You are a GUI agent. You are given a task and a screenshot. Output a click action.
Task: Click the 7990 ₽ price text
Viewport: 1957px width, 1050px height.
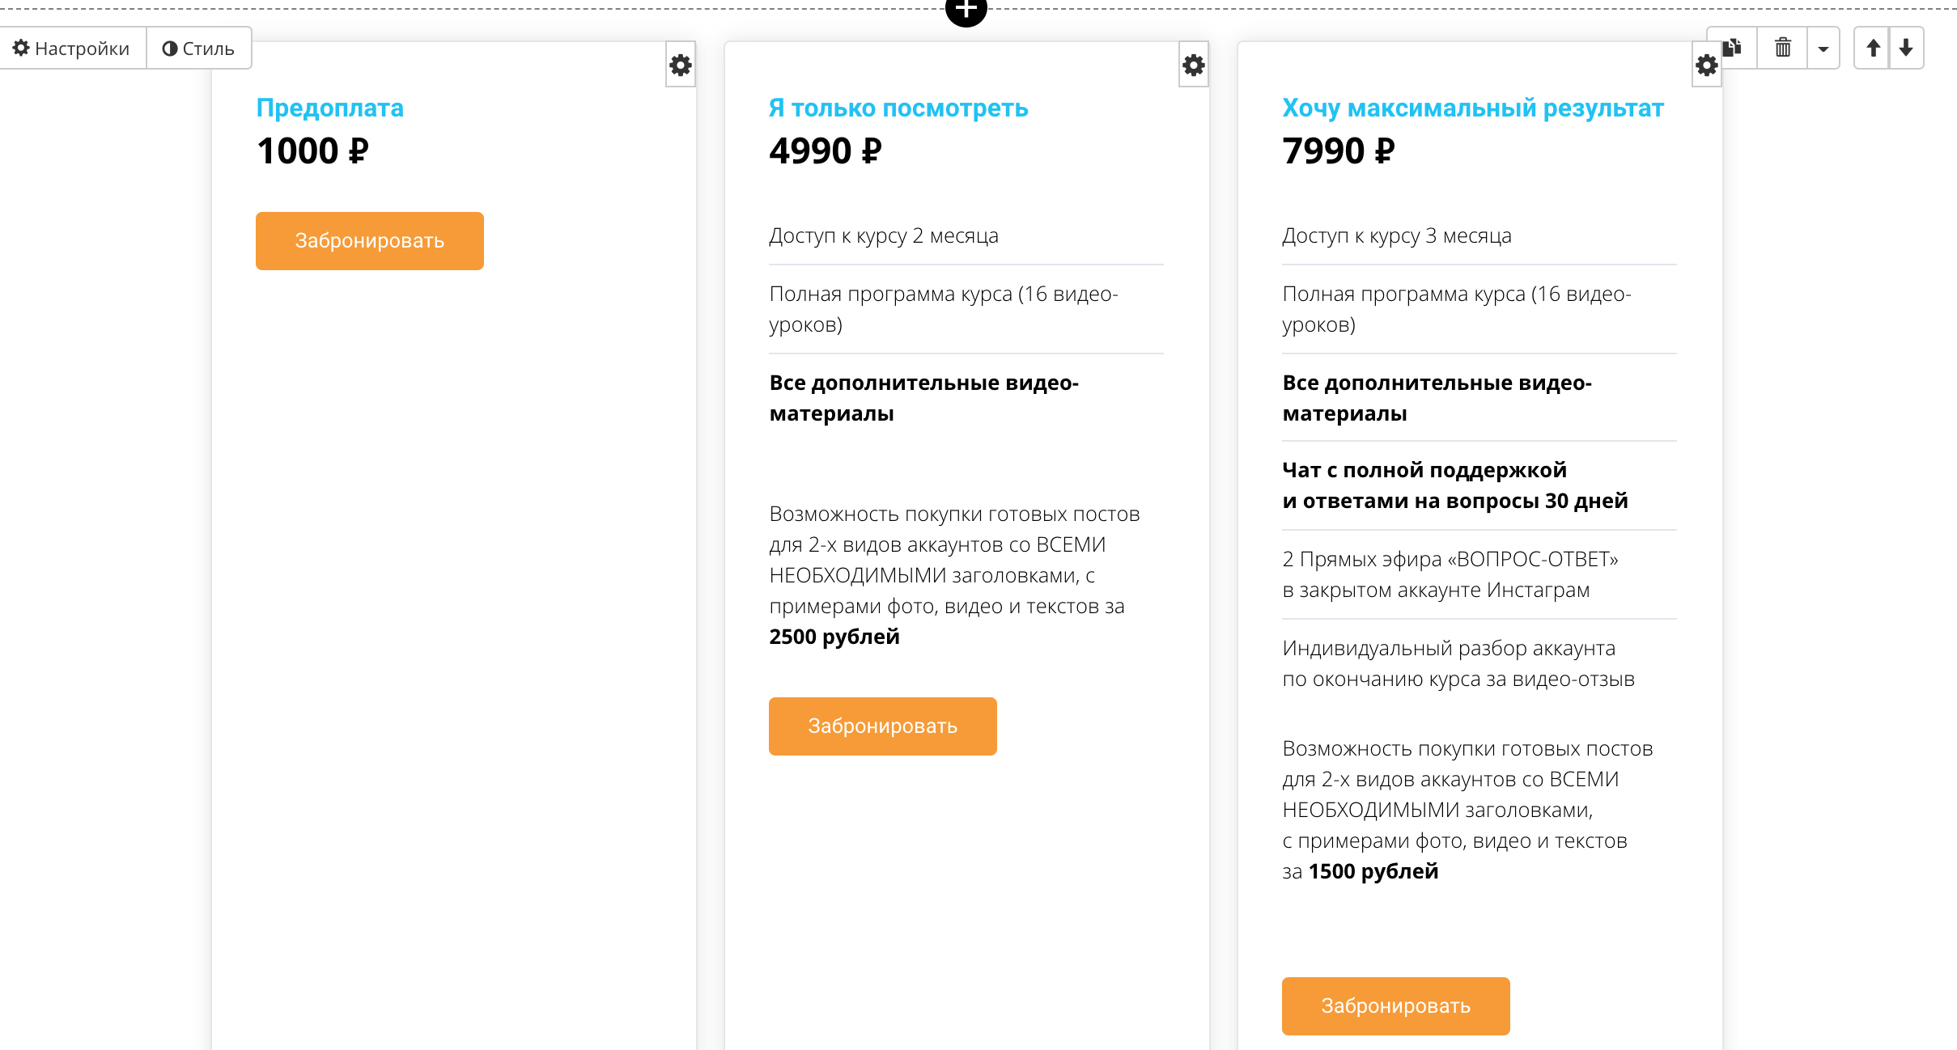tap(1339, 151)
